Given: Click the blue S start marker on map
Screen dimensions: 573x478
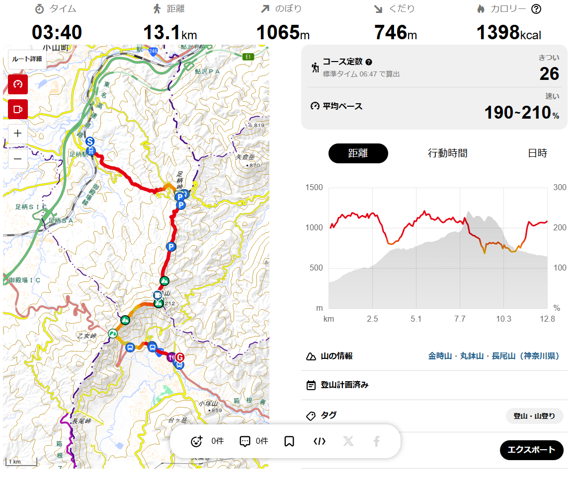Looking at the screenshot, I should tap(90, 141).
